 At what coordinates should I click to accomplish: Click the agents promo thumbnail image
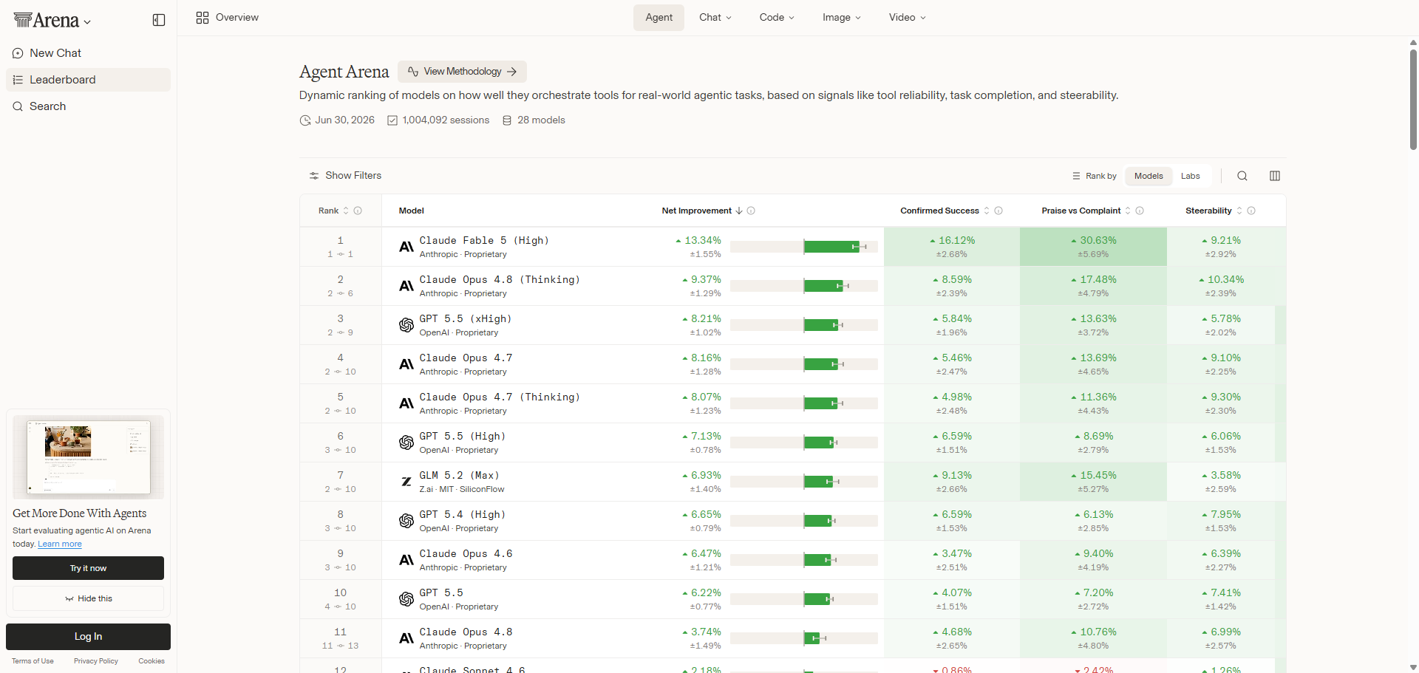[x=88, y=457]
